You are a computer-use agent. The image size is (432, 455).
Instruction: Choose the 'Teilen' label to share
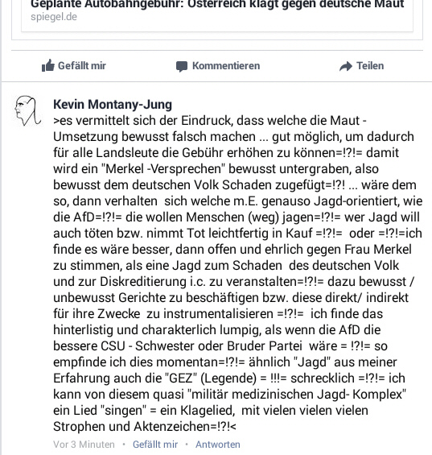(x=370, y=65)
